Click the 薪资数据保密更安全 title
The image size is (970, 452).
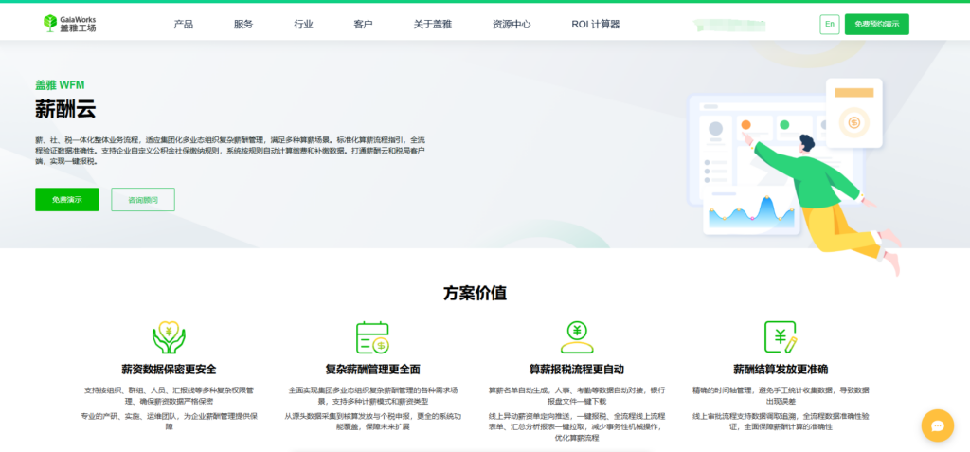tap(169, 370)
